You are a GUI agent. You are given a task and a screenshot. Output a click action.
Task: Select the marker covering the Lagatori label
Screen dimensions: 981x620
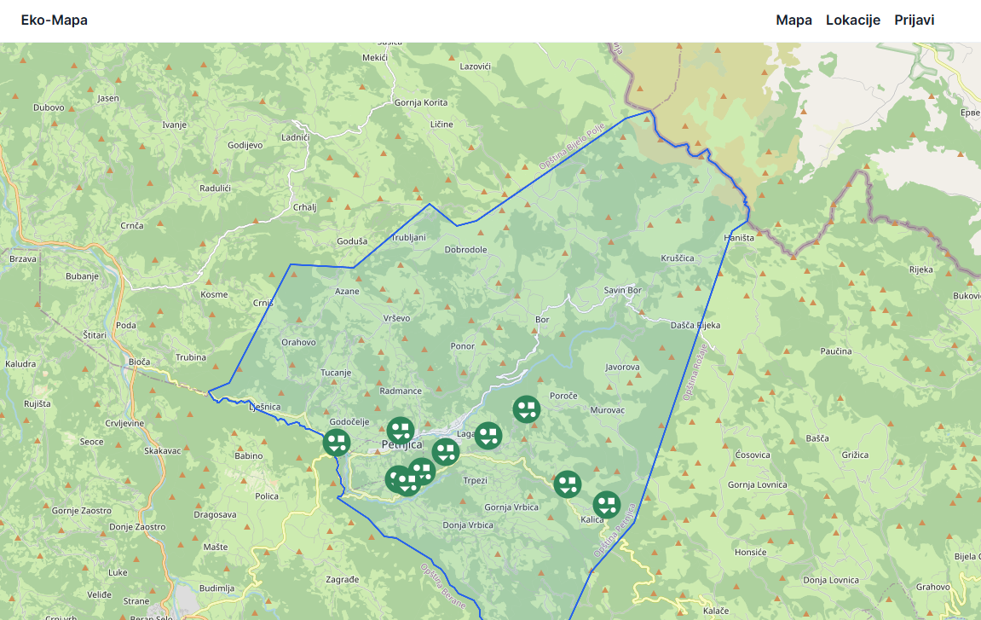point(488,437)
